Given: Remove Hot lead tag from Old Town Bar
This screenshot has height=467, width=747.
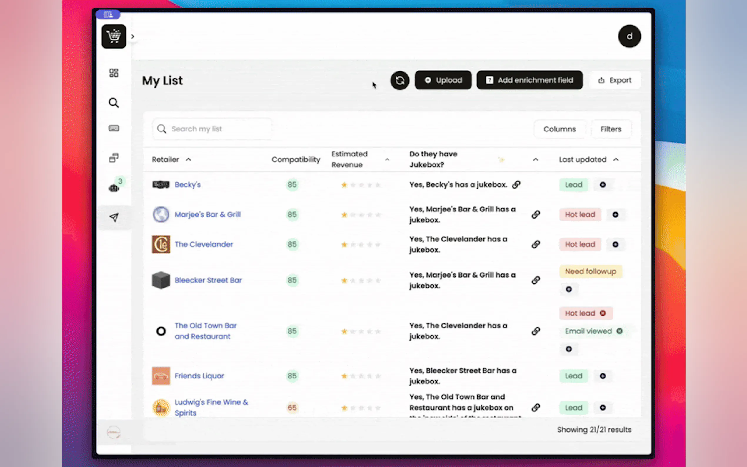Looking at the screenshot, I should 603,313.
